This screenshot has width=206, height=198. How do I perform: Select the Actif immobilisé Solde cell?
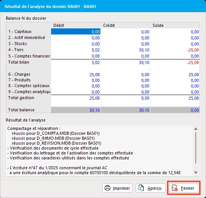[175, 38]
